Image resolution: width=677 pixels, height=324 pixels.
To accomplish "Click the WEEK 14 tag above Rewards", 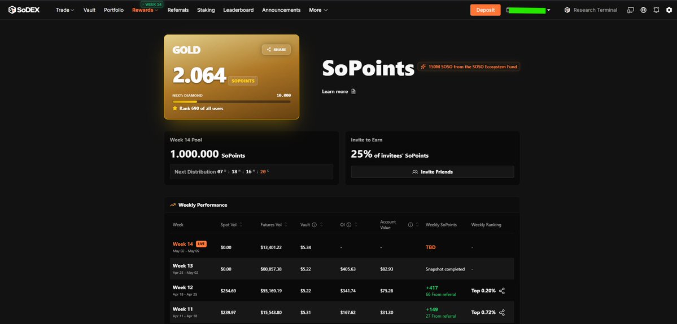I will (x=151, y=4).
